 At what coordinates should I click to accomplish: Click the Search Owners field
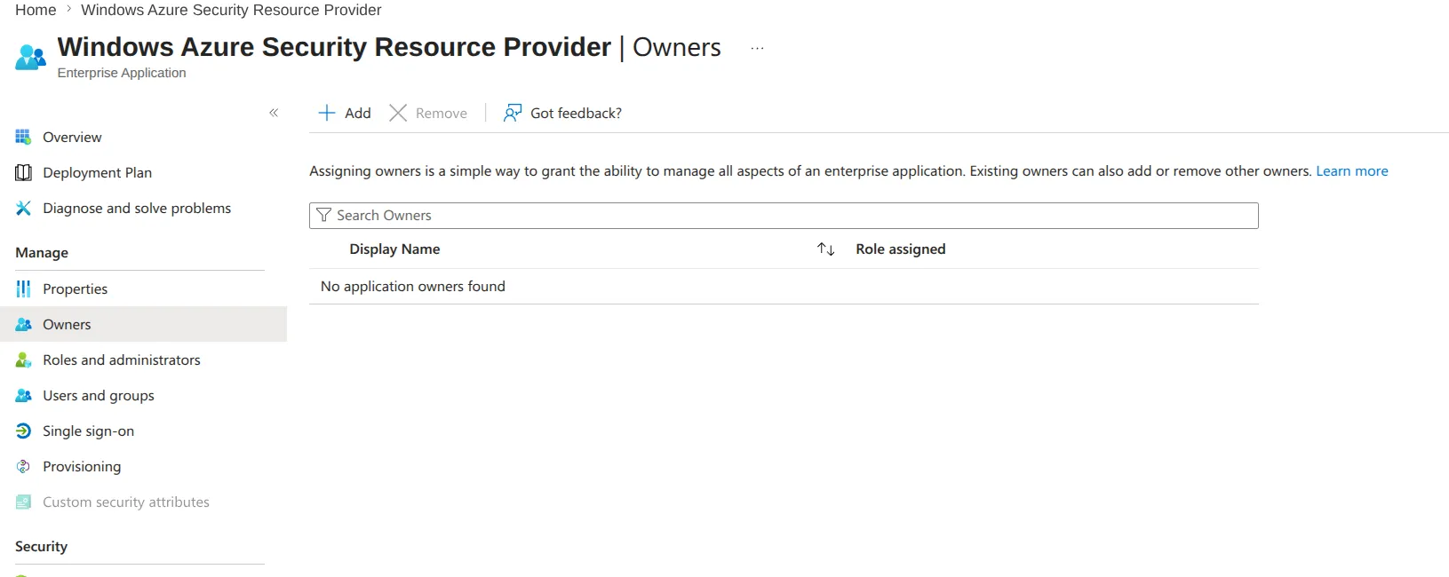pos(784,216)
